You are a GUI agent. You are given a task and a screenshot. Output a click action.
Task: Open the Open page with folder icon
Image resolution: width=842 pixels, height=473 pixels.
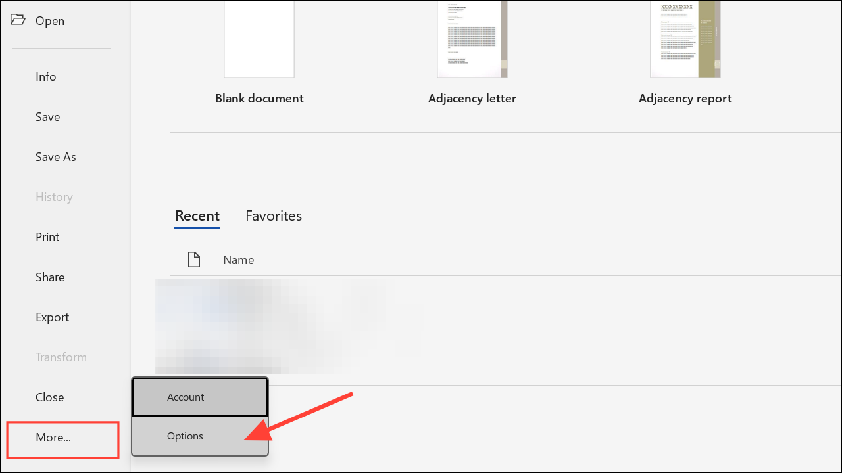pos(37,20)
